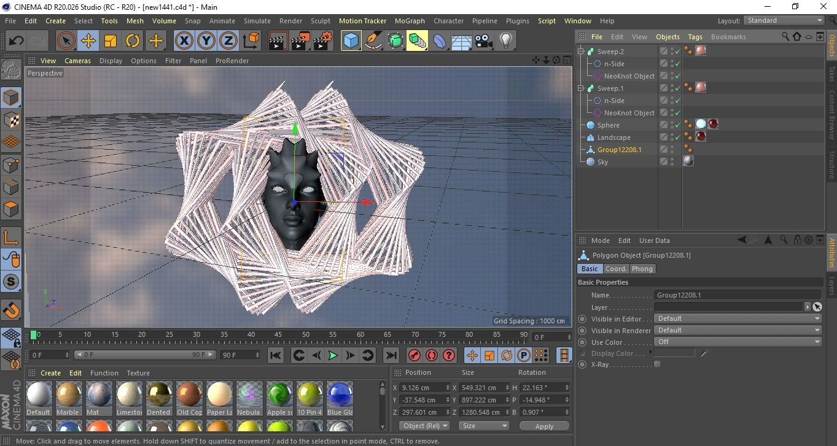
Task: Click the Apply button
Action: pyautogui.click(x=544, y=426)
